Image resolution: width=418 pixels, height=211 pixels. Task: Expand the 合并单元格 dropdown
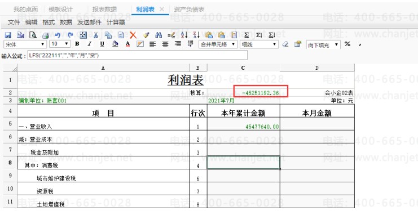[x=218, y=44]
